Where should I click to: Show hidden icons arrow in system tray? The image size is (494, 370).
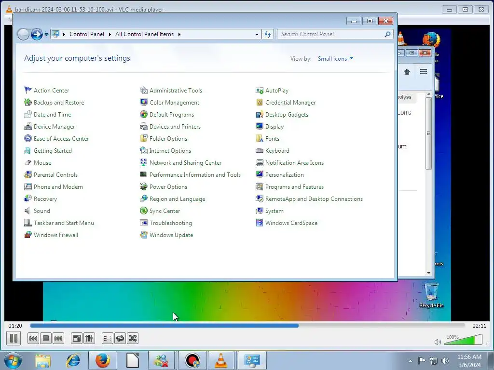click(x=410, y=360)
